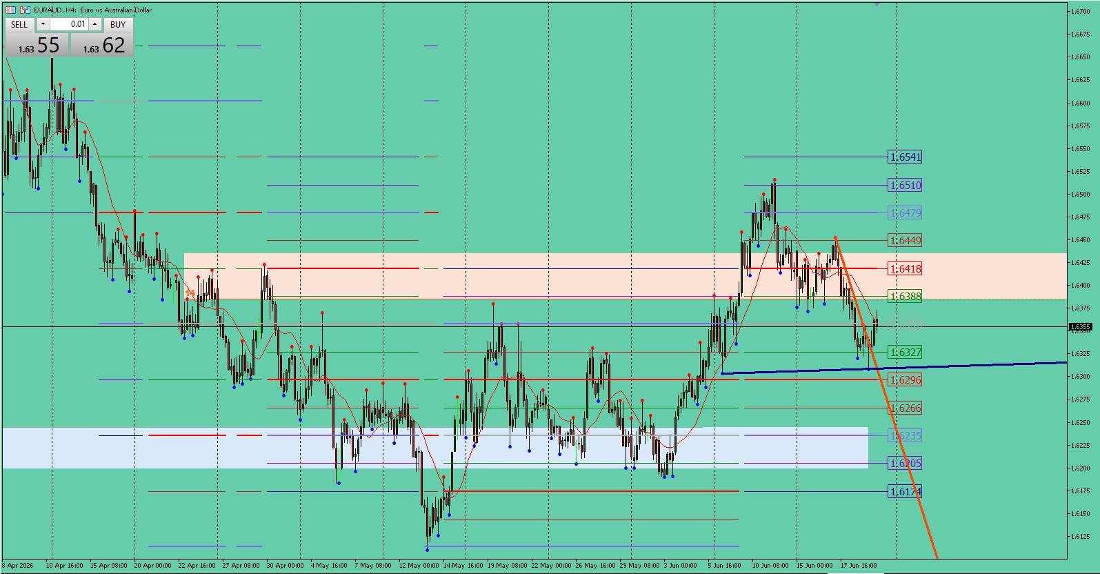Click the 1.6500 price scale value

[x=1080, y=194]
